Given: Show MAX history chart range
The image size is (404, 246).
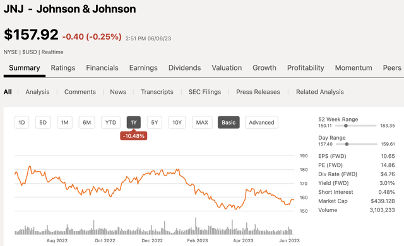Looking at the screenshot, I should click(x=202, y=123).
